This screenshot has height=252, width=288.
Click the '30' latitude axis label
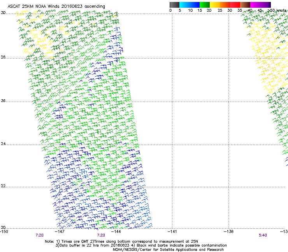click(3, 13)
